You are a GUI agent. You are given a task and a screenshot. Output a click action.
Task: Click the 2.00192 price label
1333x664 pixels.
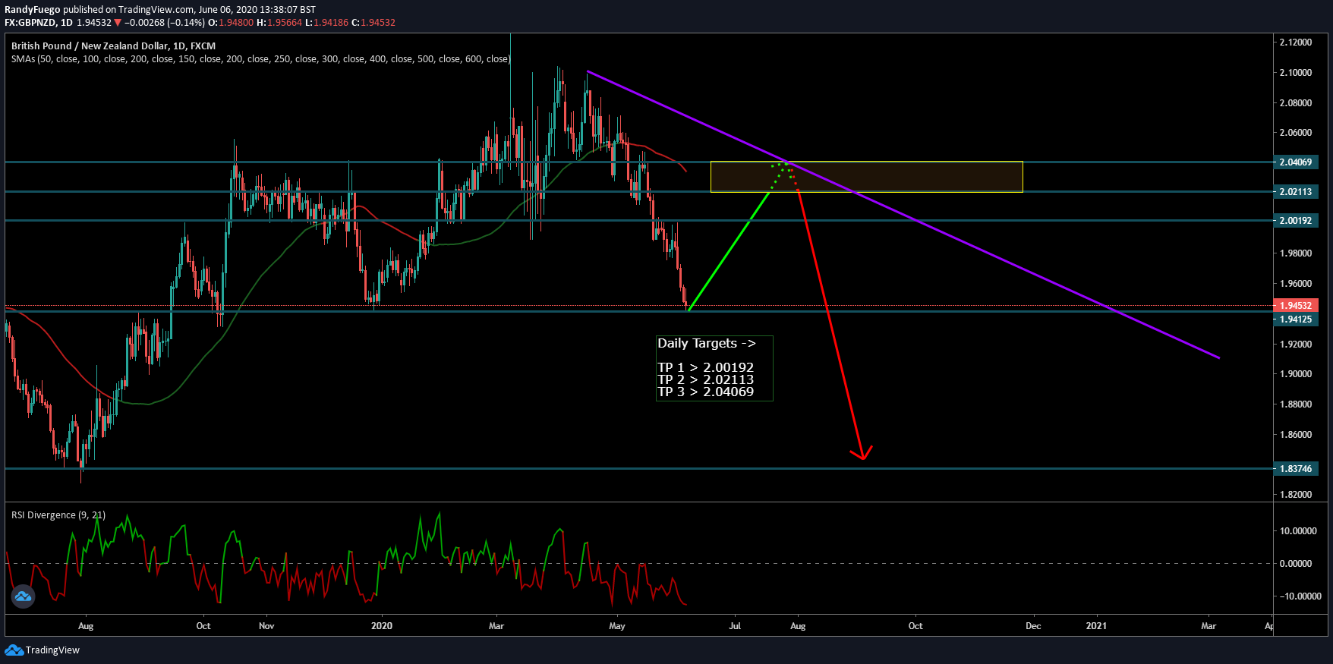[x=1296, y=221]
